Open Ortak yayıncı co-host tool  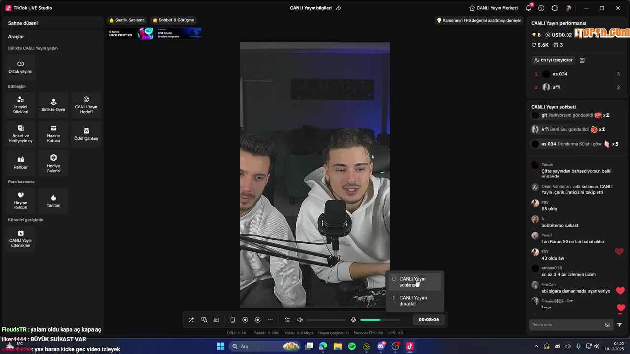[x=21, y=67]
